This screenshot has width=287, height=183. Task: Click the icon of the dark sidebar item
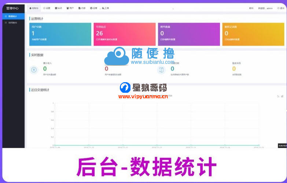tap(5, 23)
